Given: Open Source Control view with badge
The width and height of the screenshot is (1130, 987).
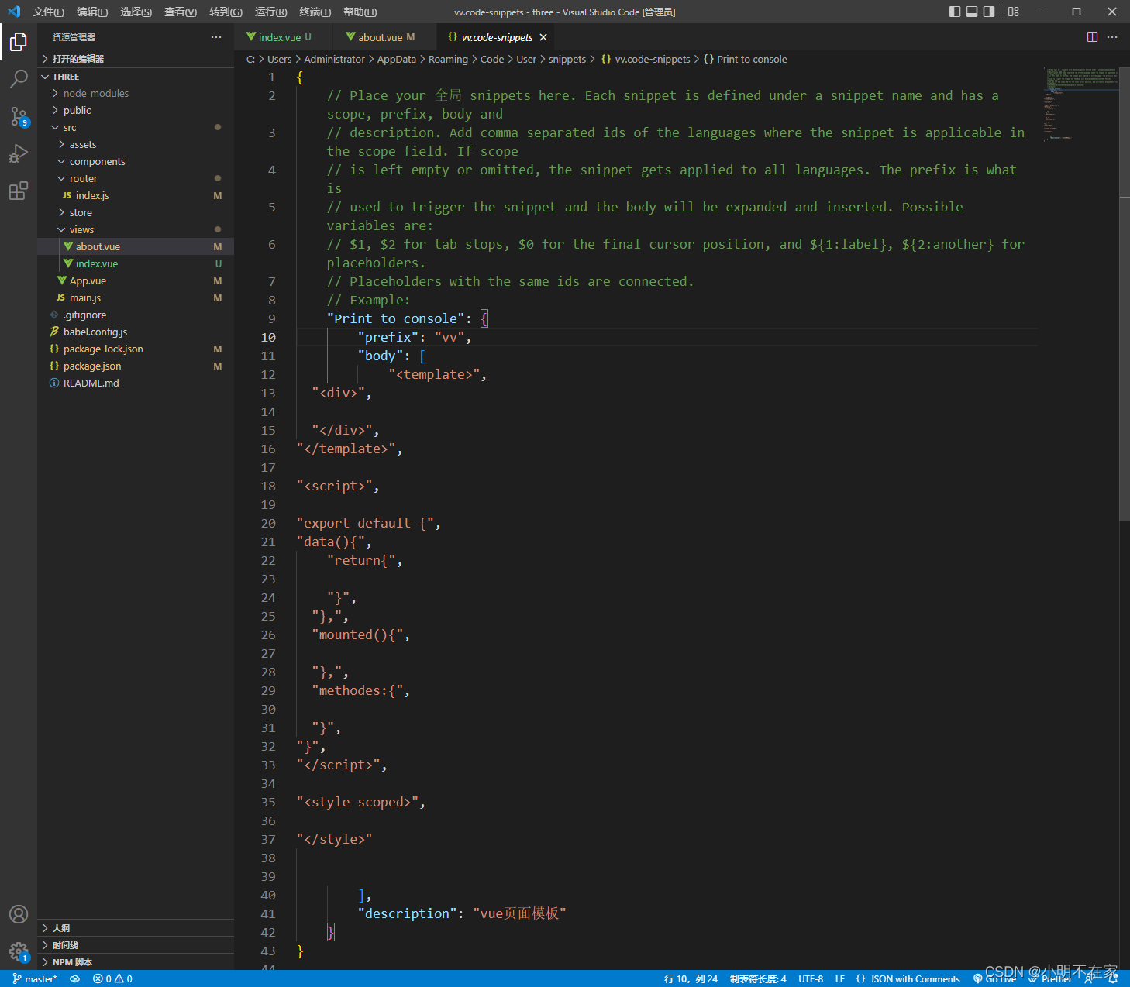Looking at the screenshot, I should [x=19, y=116].
